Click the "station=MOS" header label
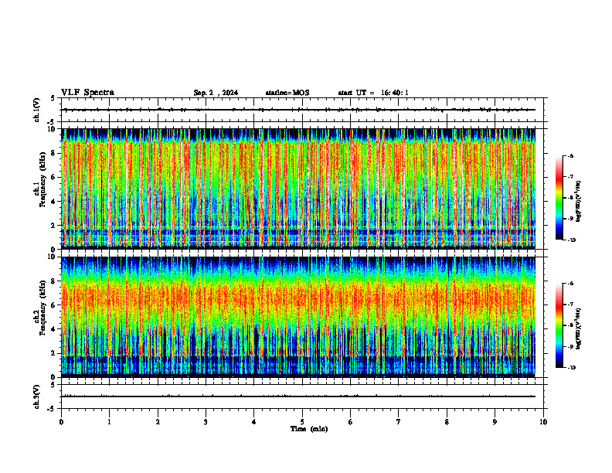 (287, 93)
